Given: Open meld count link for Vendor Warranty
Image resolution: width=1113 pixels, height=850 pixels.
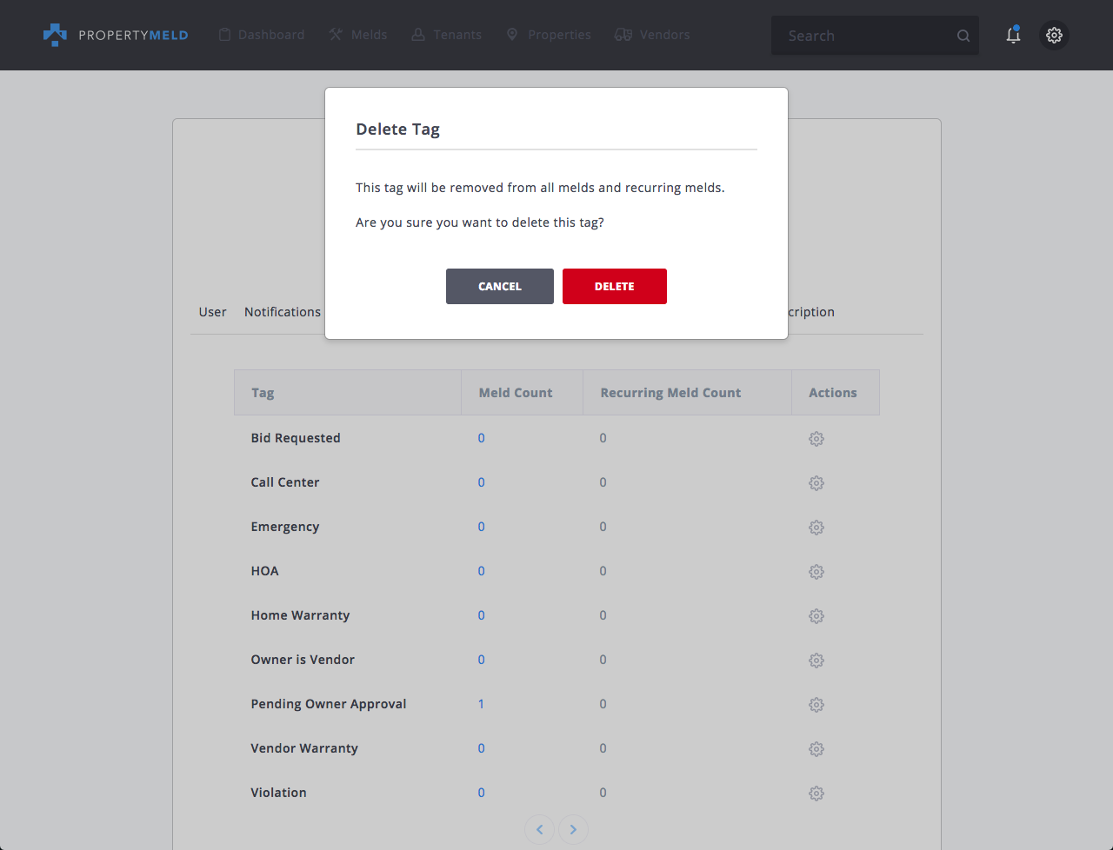Looking at the screenshot, I should [x=481, y=748].
